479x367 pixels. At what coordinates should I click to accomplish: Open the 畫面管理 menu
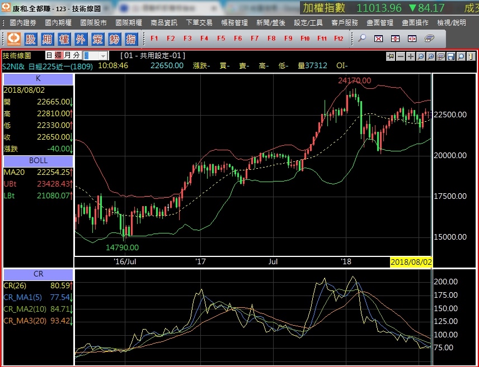(x=380, y=22)
